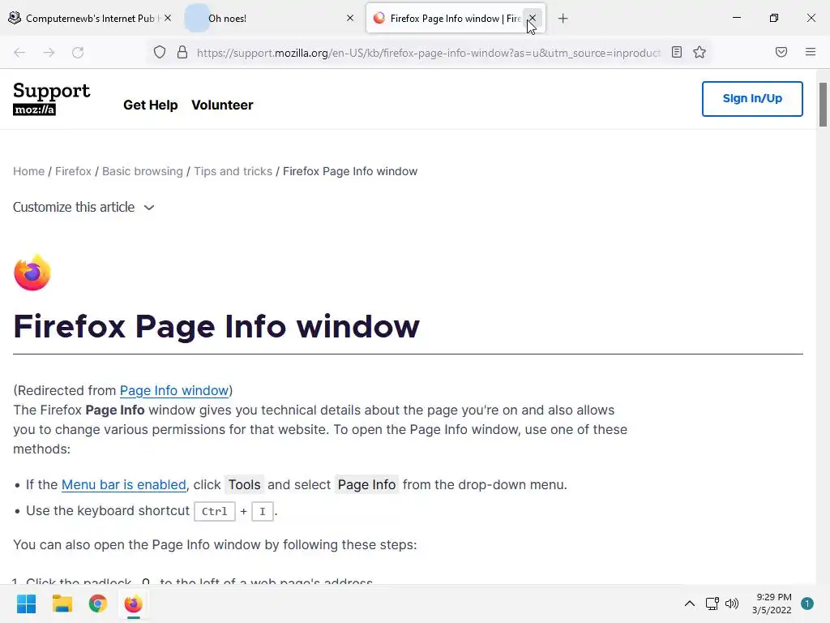Launch Google Chrome from taskbar
This screenshot has width=830, height=623.
98,604
